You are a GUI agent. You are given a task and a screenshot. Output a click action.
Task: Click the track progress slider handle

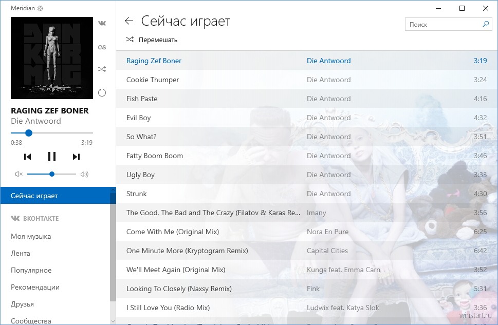point(29,133)
